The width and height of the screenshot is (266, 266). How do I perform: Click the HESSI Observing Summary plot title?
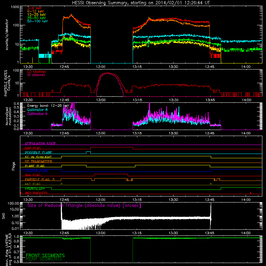141,3
